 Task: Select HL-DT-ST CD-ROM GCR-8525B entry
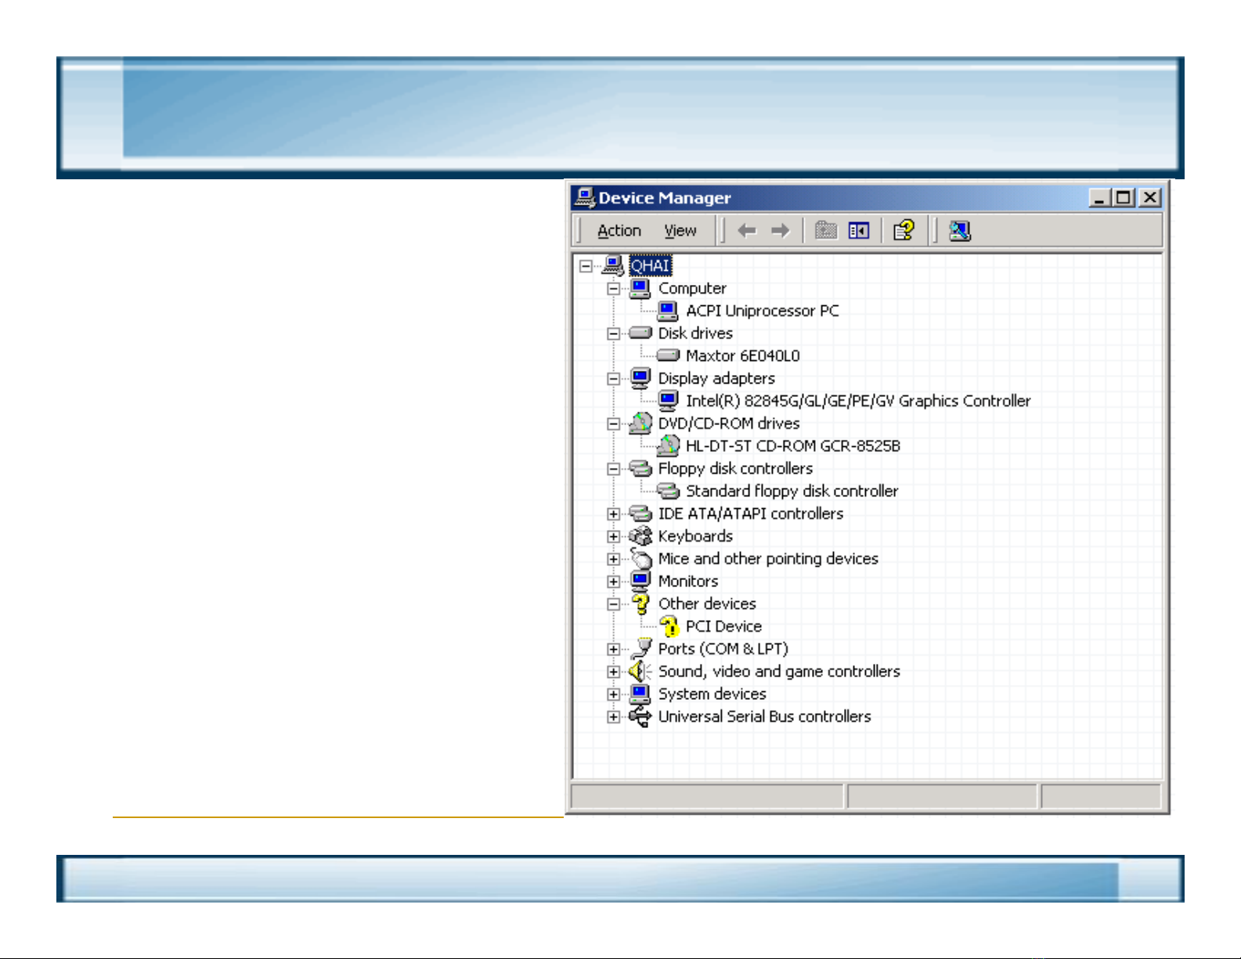click(x=792, y=446)
